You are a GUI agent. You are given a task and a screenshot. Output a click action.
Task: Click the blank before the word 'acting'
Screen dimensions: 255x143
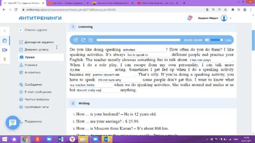point(91,70)
